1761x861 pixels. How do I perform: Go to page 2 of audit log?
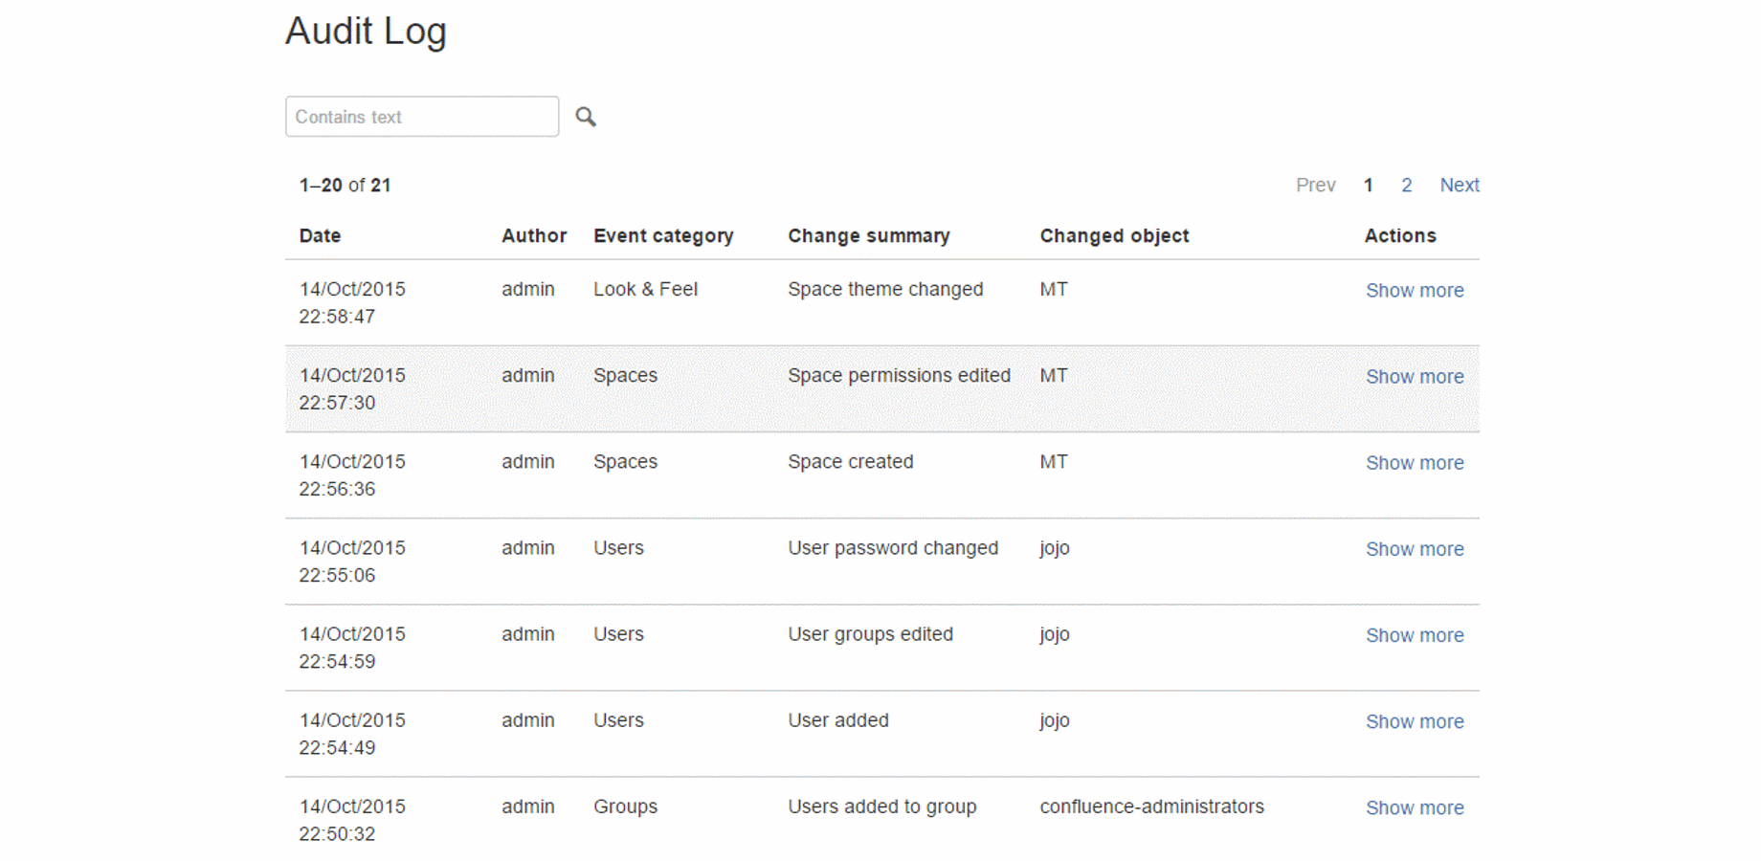[x=1406, y=186]
